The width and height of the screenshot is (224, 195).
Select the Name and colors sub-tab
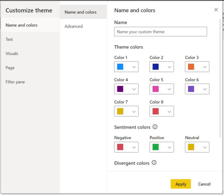pyautogui.click(x=83, y=12)
